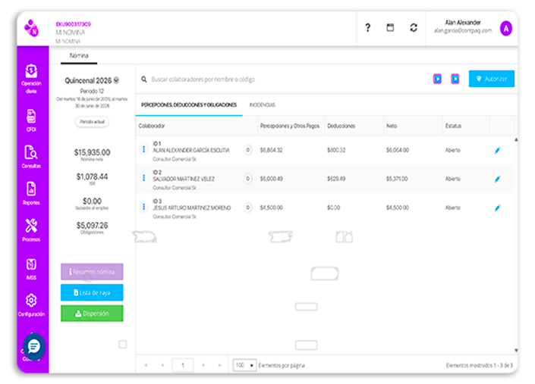
Task: Select Percepciones, Deducciones y Obligaciones tab
Action: [189, 105]
